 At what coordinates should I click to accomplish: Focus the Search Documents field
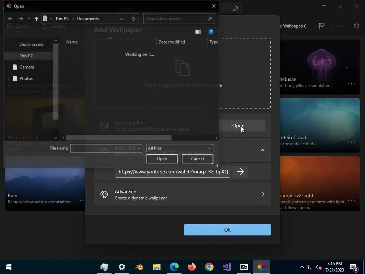click(x=179, y=19)
